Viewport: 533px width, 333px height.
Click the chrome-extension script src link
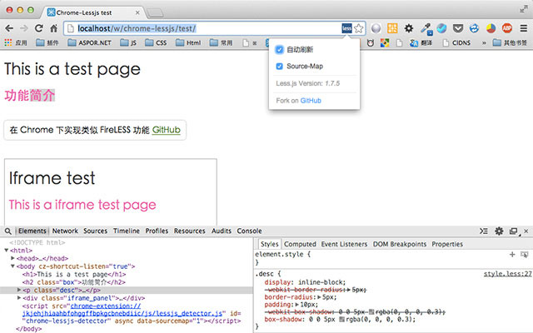[122, 310]
